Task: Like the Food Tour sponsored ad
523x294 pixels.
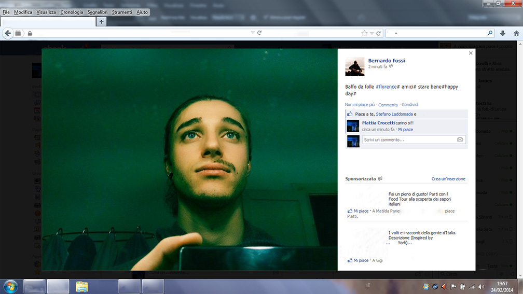Action: (x=361, y=211)
